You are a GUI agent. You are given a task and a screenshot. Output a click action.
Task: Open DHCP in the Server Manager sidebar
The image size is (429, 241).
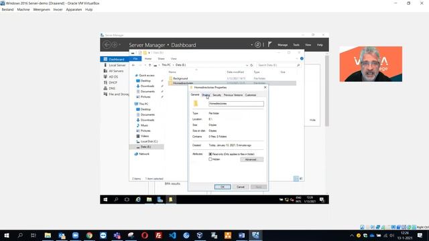tap(113, 82)
